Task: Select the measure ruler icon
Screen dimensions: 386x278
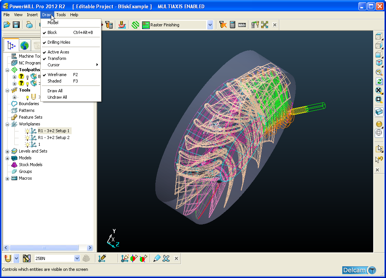Action: [242, 24]
